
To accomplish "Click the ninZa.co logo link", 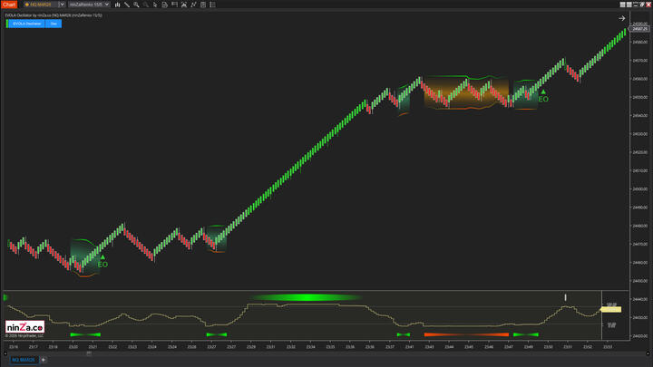I will click(24, 327).
